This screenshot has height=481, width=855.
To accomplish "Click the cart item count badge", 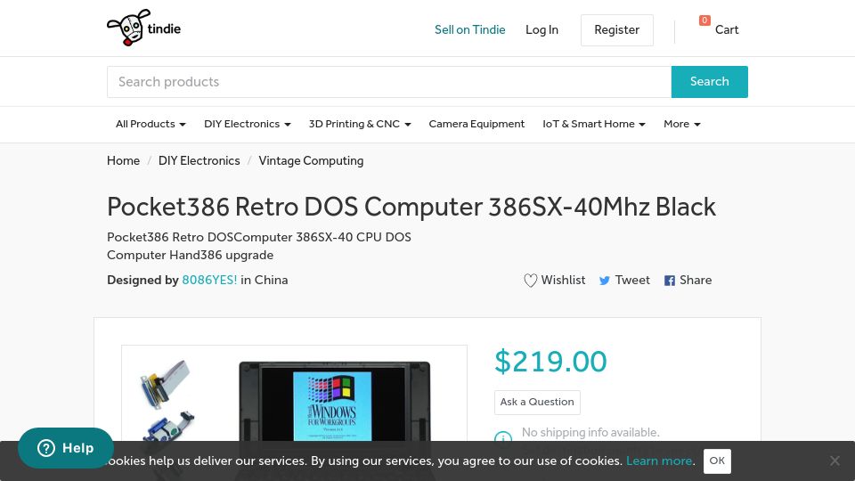I will click(x=704, y=20).
